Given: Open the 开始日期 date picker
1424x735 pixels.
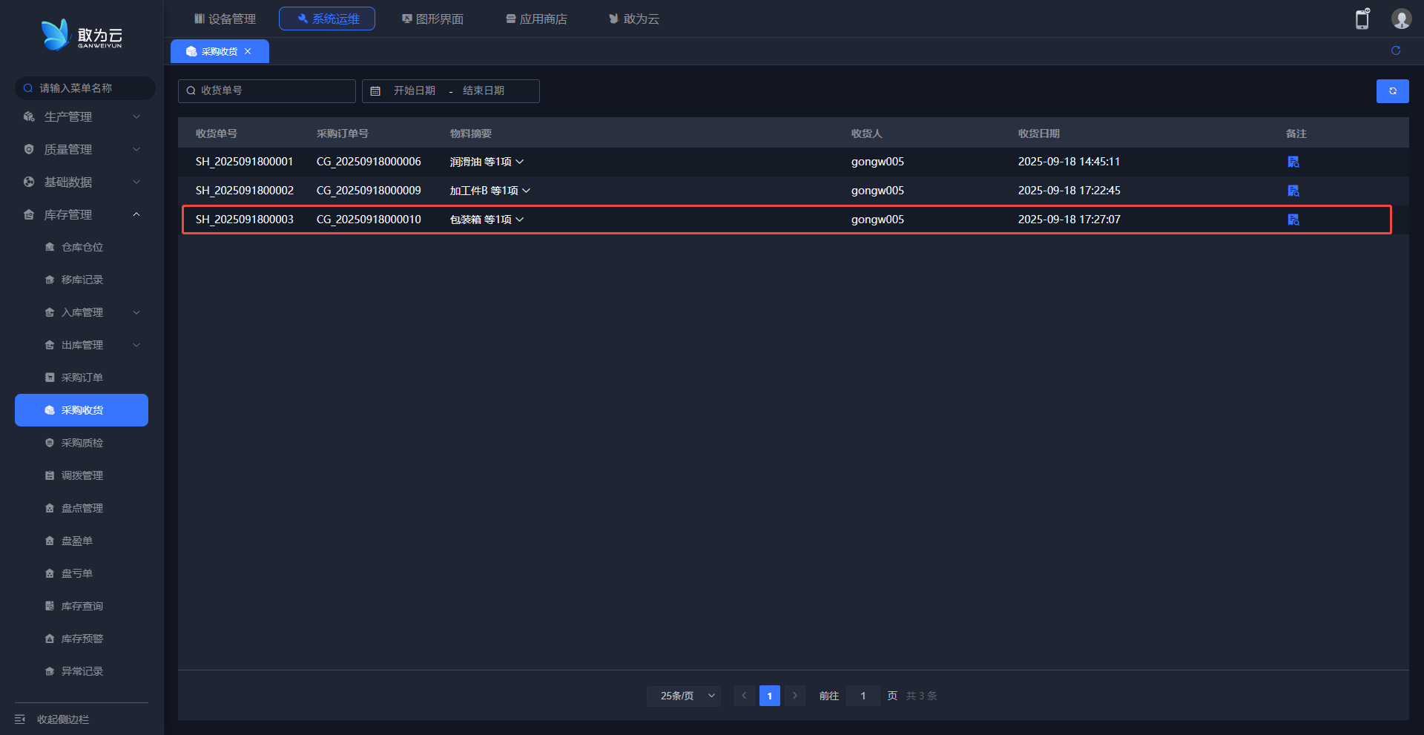Looking at the screenshot, I should pos(414,90).
